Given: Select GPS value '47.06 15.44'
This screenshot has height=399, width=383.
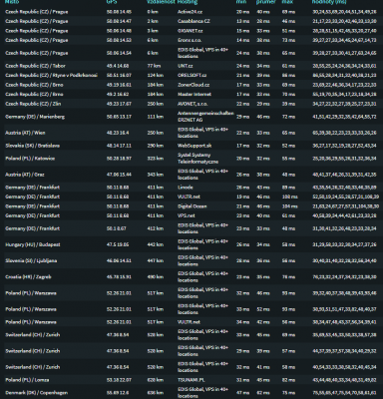Looking at the screenshot, I should (x=119, y=175).
